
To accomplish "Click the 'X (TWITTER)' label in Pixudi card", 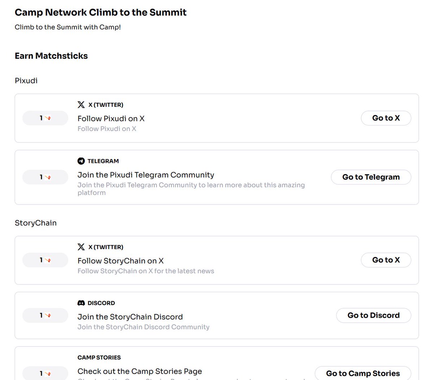I will 106,105.
